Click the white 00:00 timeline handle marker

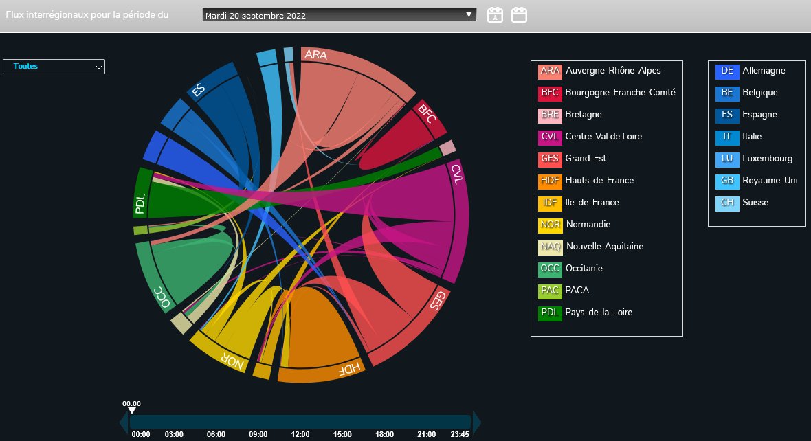[x=132, y=411]
